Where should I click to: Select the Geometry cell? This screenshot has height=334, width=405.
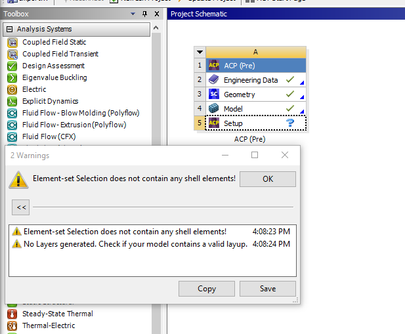click(256, 94)
